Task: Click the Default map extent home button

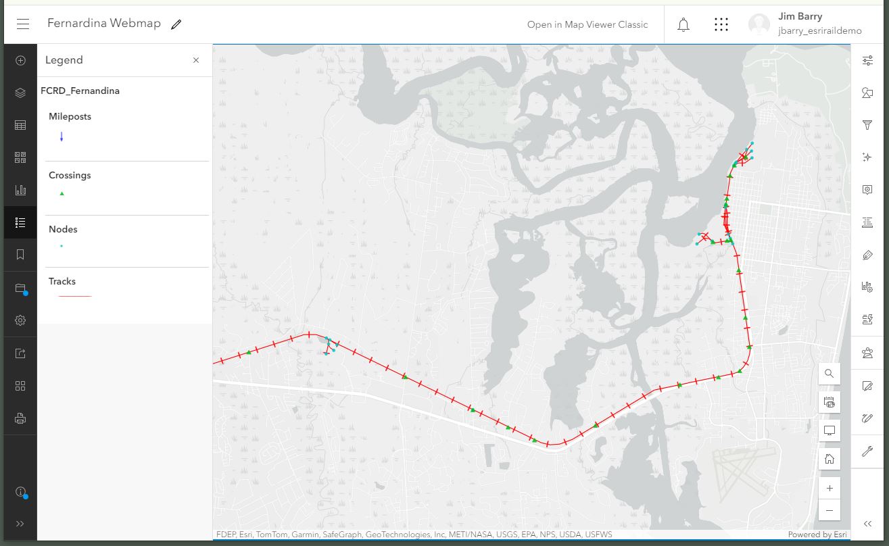Action: [x=829, y=459]
